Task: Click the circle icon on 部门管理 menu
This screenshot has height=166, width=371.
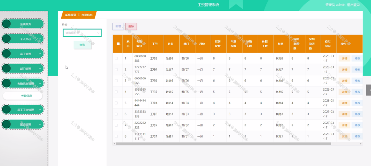Action: click(7, 68)
